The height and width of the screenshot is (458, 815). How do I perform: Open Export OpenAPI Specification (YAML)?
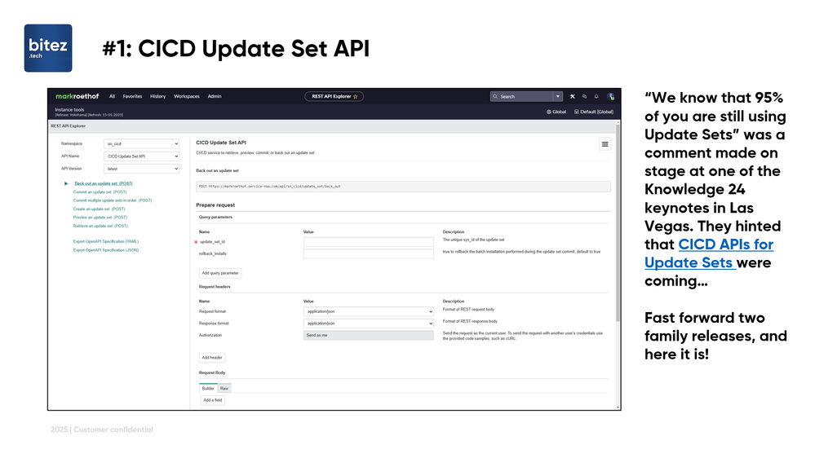pyautogui.click(x=105, y=241)
